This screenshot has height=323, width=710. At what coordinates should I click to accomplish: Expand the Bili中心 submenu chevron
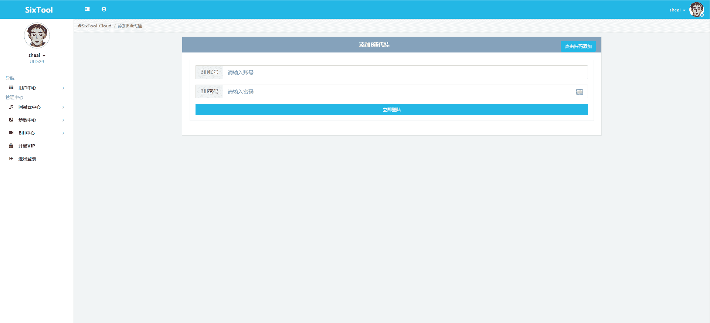point(63,133)
